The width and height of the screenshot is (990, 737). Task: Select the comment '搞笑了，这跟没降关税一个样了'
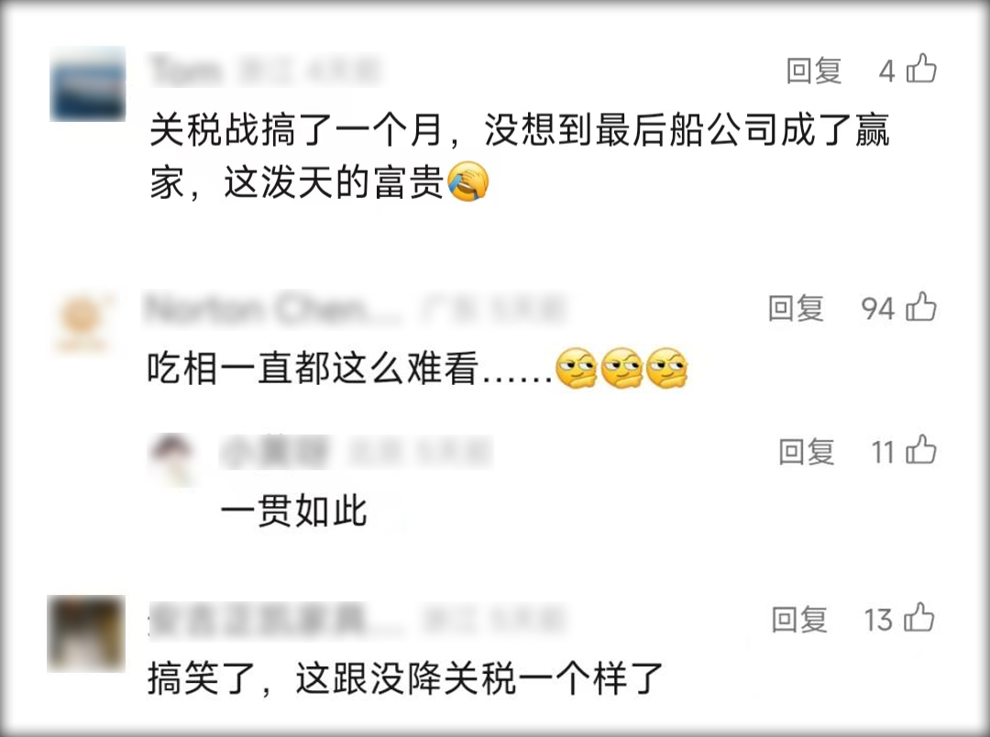(x=405, y=679)
